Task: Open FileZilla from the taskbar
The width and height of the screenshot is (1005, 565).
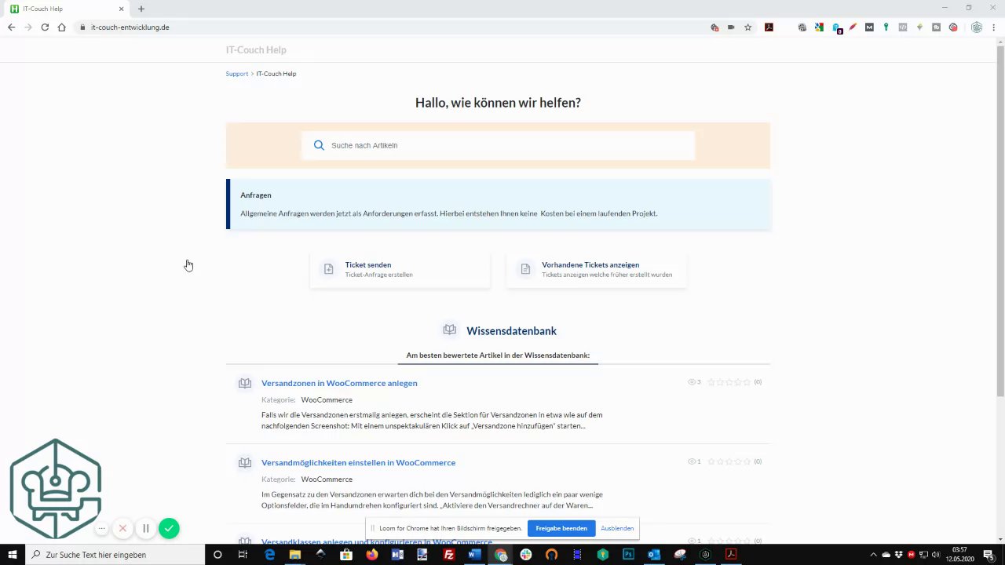Action: [448, 555]
